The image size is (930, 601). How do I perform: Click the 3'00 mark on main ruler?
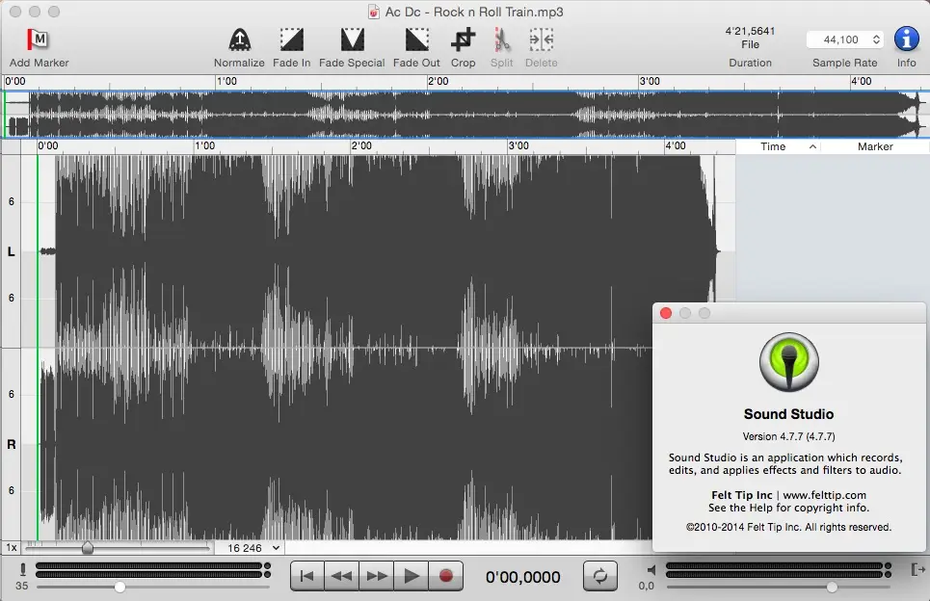pos(518,145)
